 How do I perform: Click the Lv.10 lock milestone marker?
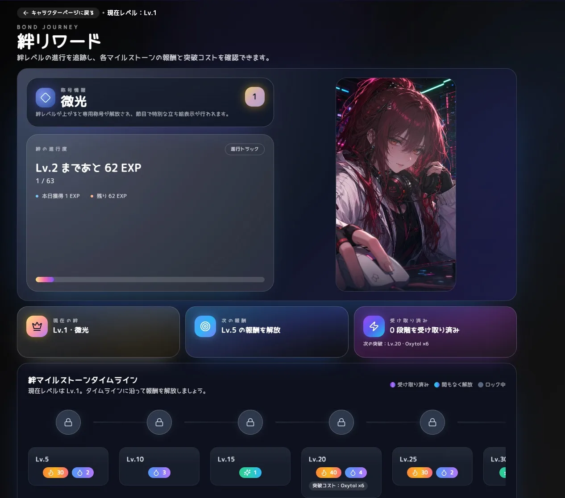(159, 422)
